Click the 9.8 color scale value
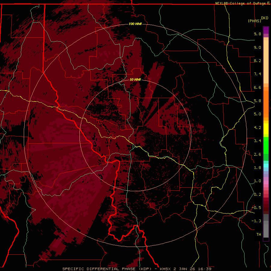Viewport: 271px width, 271px height. tap(257, 34)
